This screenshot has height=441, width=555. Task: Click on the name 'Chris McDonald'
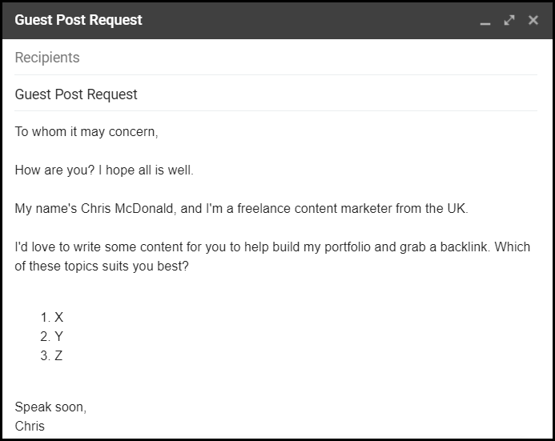[127, 209]
